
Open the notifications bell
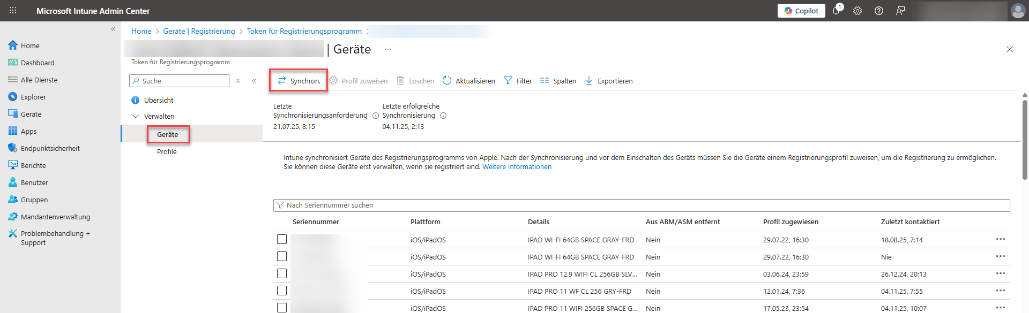pyautogui.click(x=836, y=11)
